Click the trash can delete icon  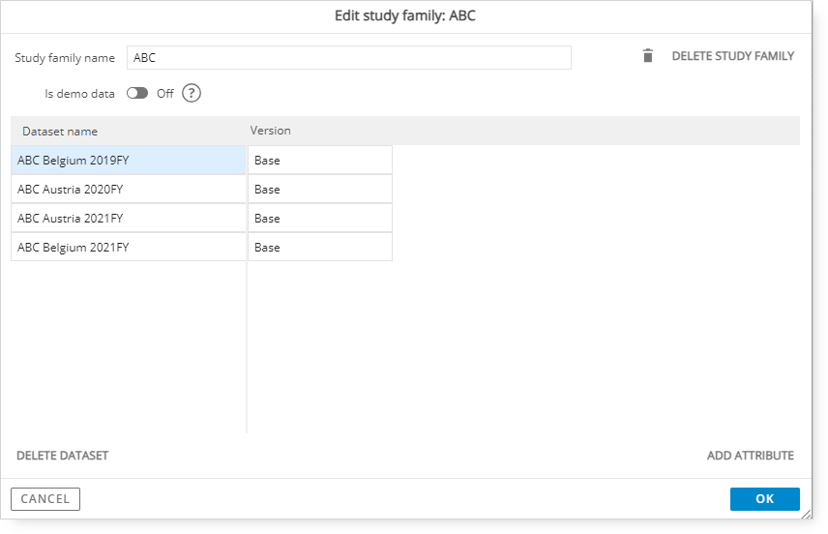[x=647, y=55]
